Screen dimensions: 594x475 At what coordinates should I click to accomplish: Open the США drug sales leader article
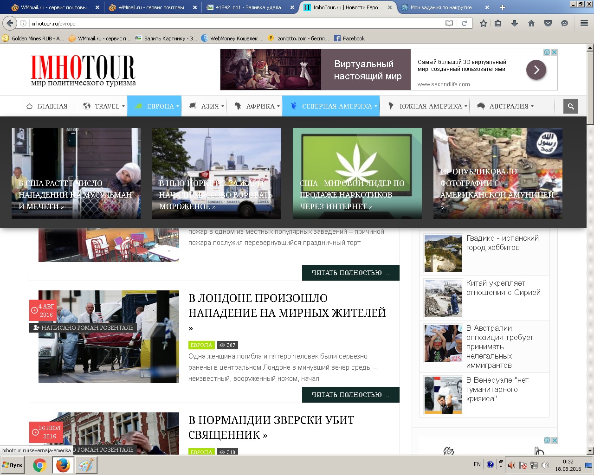tap(357, 173)
